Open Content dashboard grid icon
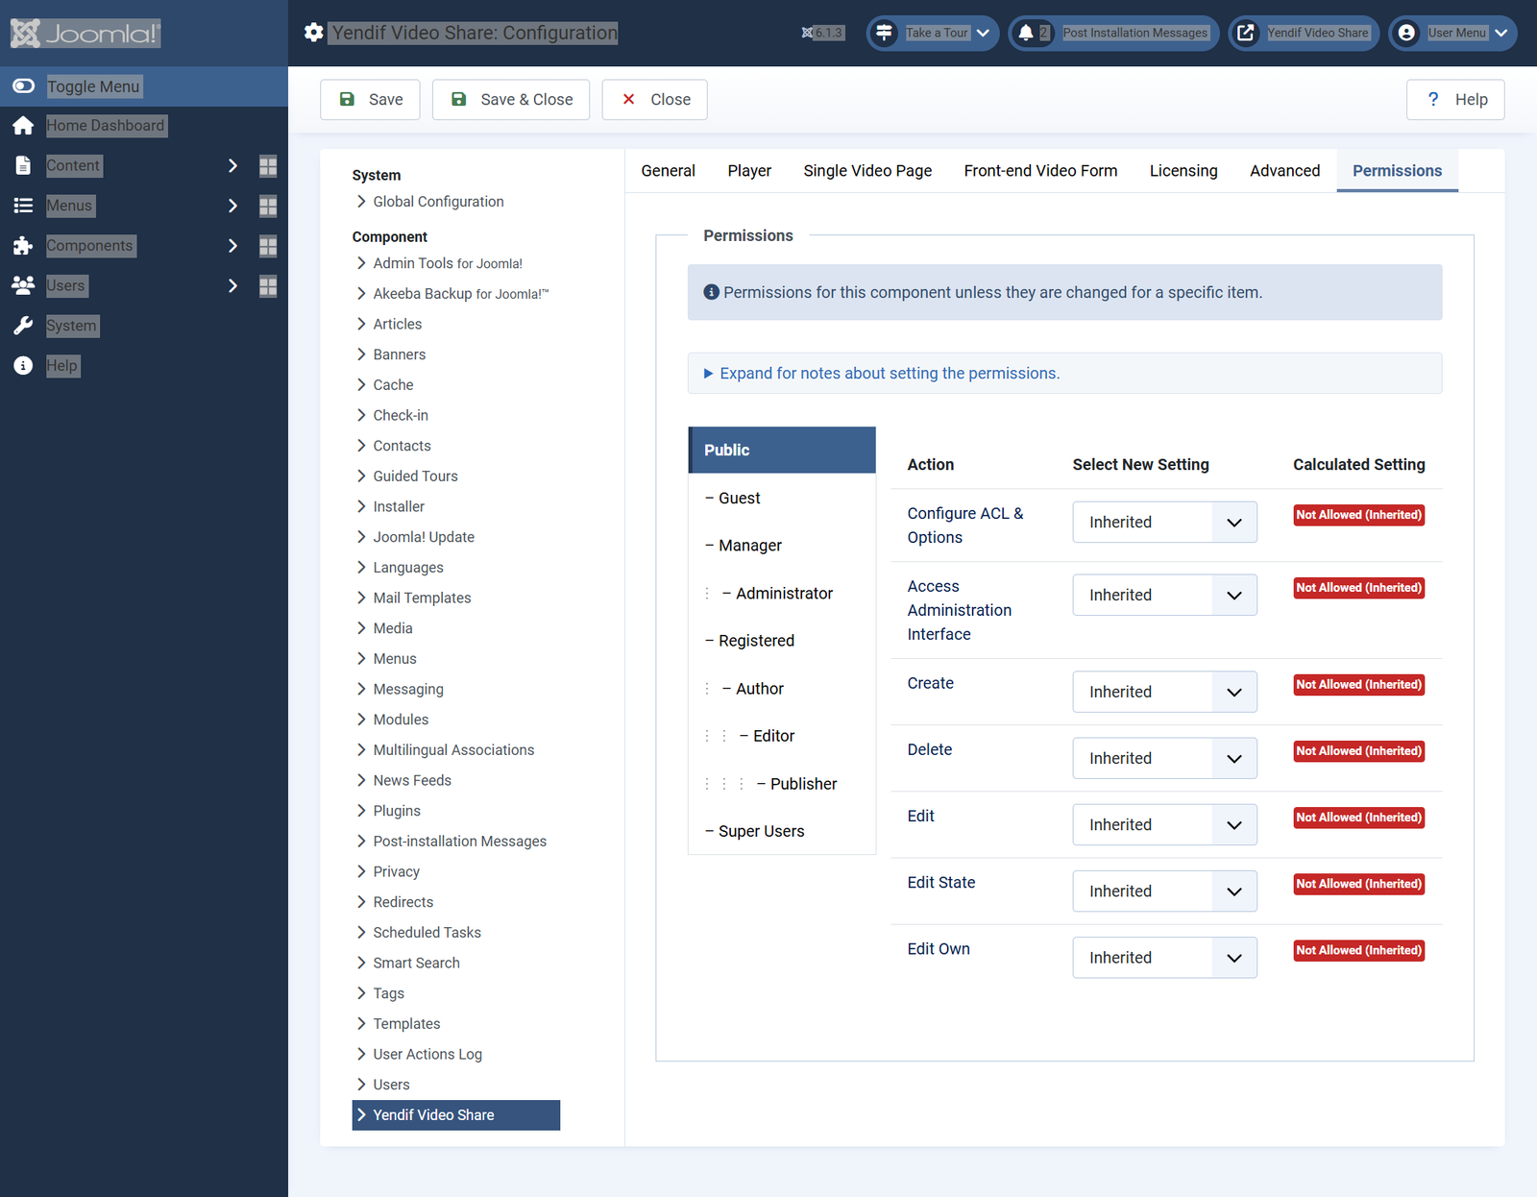This screenshot has height=1197, width=1537. pos(268,166)
